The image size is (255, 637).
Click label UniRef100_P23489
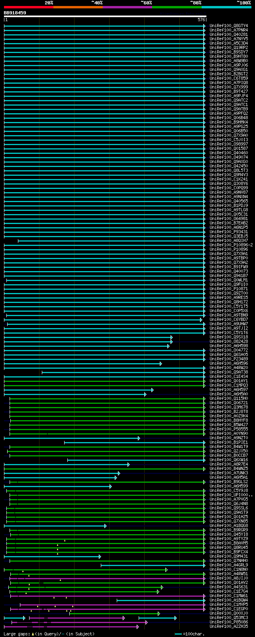[x=229, y=359]
